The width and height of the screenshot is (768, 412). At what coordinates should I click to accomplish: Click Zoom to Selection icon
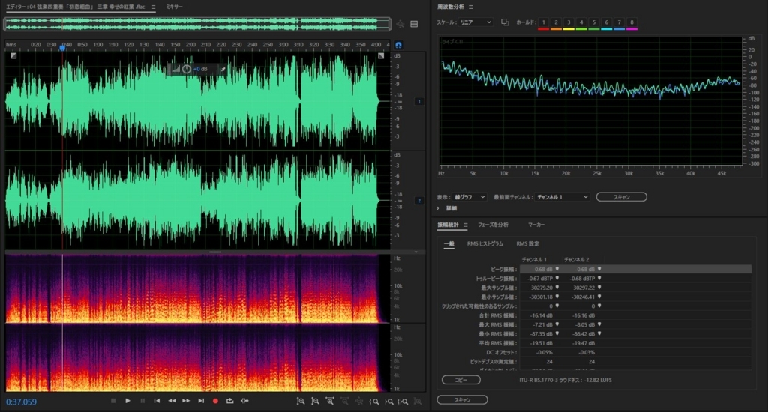click(403, 402)
